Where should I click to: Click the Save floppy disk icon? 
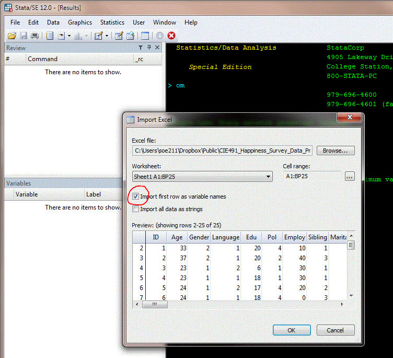24,36
